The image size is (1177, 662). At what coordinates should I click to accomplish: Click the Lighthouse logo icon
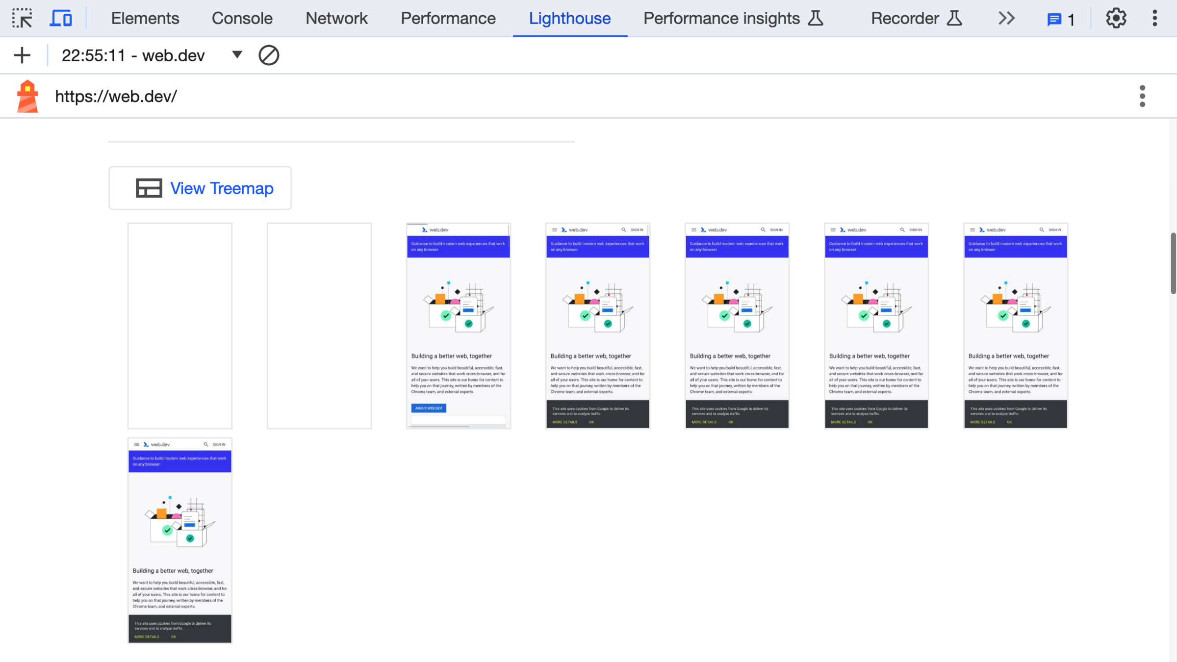coord(27,96)
